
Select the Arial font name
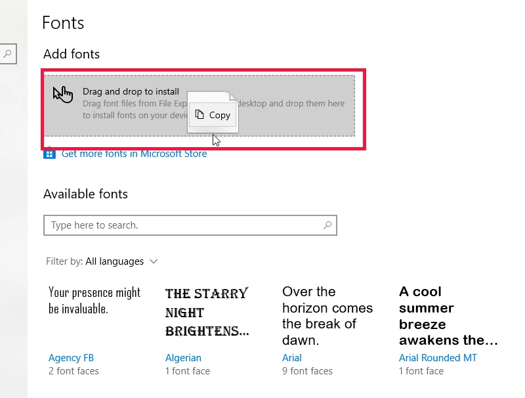click(x=292, y=358)
